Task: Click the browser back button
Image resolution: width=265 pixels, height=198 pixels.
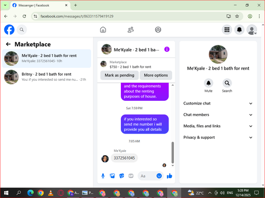Action: (6, 16)
